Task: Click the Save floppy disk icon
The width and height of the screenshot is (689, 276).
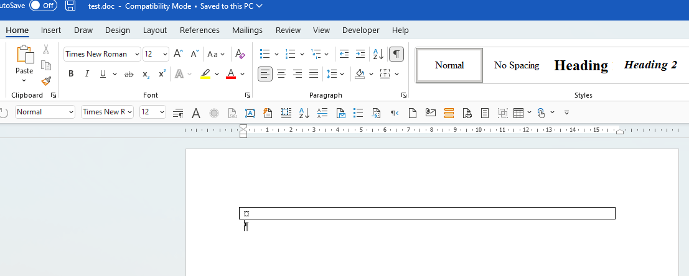Action: [70, 6]
